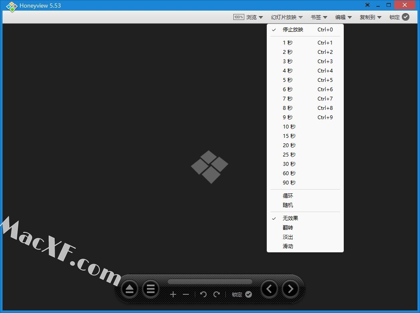The width and height of the screenshot is (420, 313).
Task: Click fullscreen icon in title bar
Action: [367, 5]
